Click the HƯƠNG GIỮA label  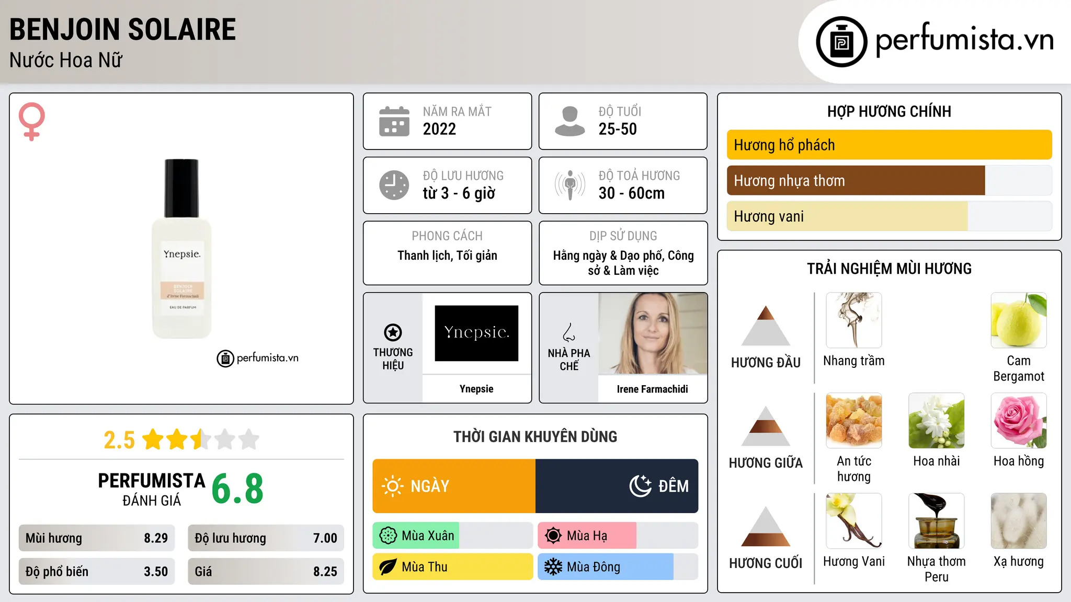click(x=766, y=463)
